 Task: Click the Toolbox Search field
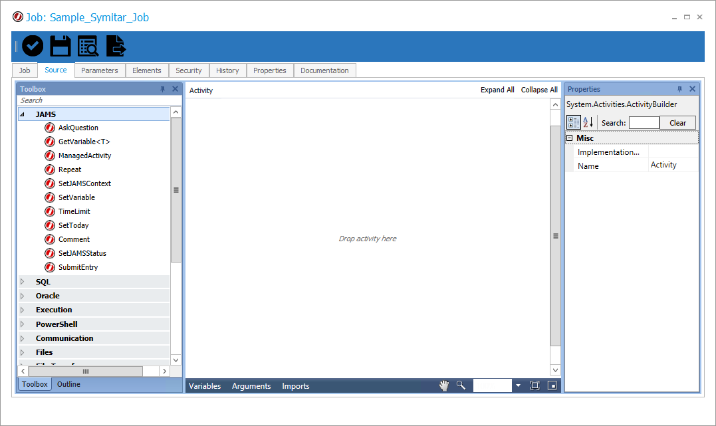[93, 100]
